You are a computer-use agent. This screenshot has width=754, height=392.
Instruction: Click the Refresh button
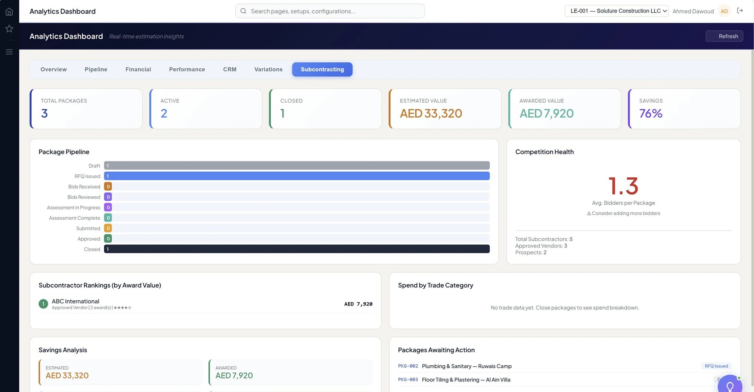pyautogui.click(x=724, y=36)
